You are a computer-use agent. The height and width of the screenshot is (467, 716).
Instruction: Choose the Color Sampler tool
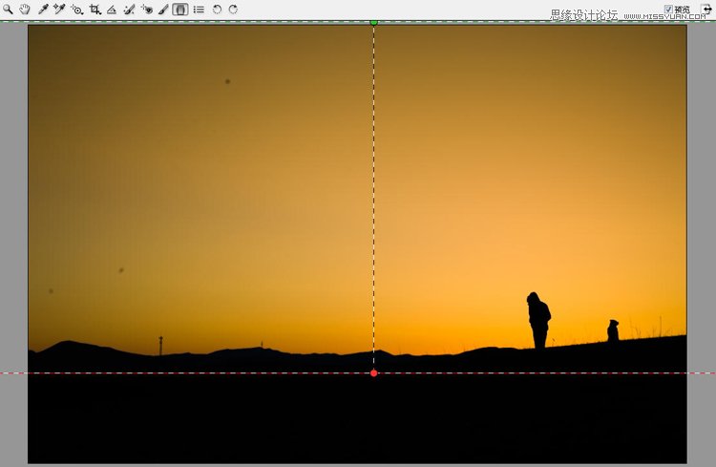59,10
